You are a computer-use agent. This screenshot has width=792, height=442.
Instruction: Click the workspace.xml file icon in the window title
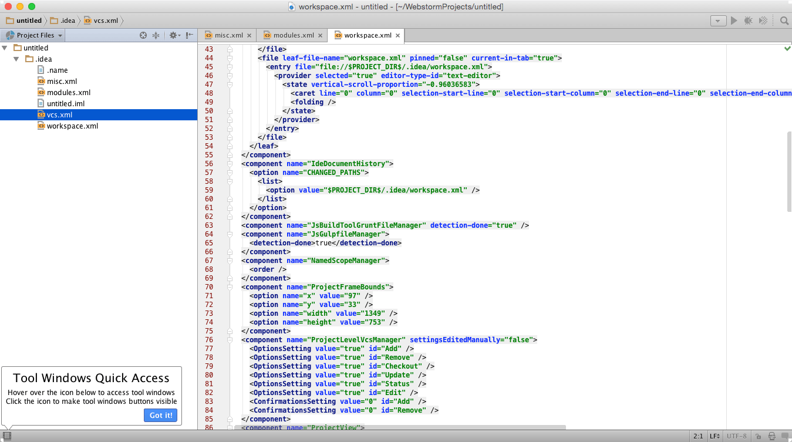[292, 6]
